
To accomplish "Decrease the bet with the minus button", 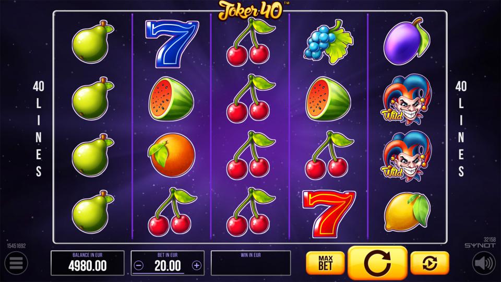I will [139, 265].
